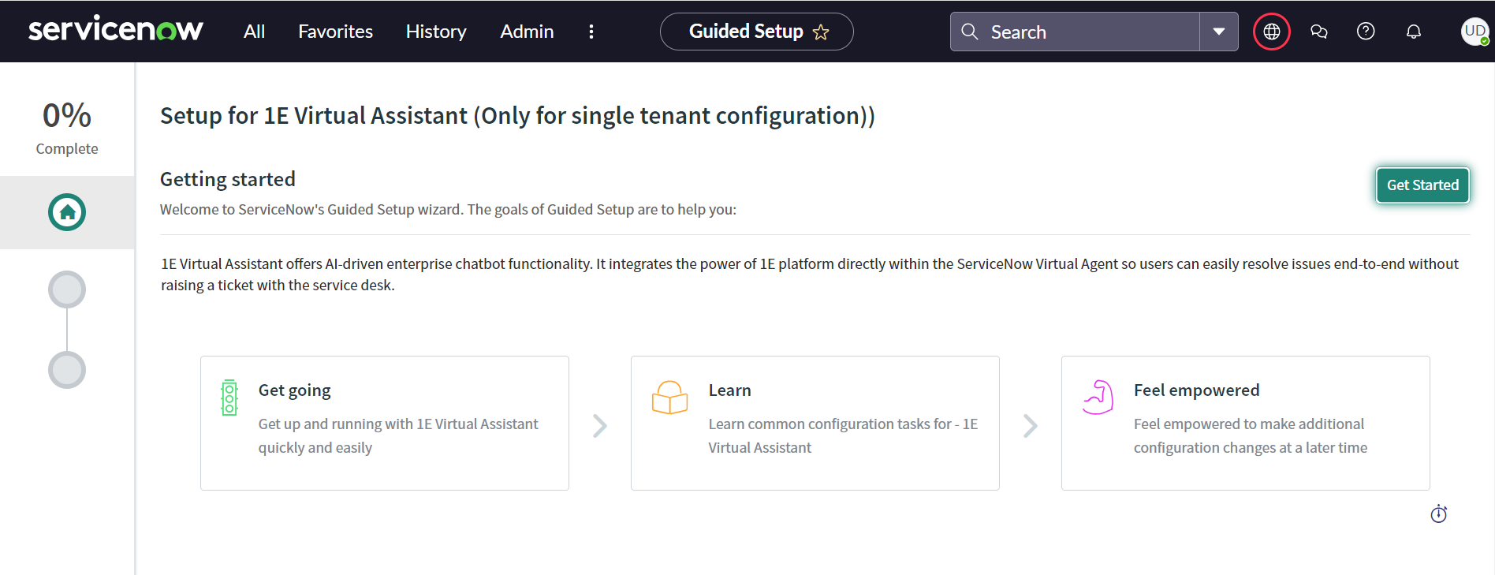The height and width of the screenshot is (575, 1495).
Task: Expand the search scope dropdown arrow
Action: [1219, 32]
